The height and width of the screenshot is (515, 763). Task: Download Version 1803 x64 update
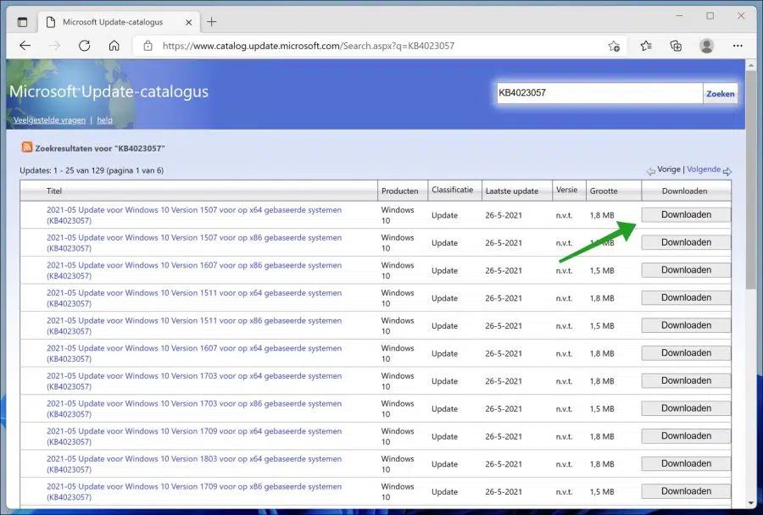tap(686, 464)
